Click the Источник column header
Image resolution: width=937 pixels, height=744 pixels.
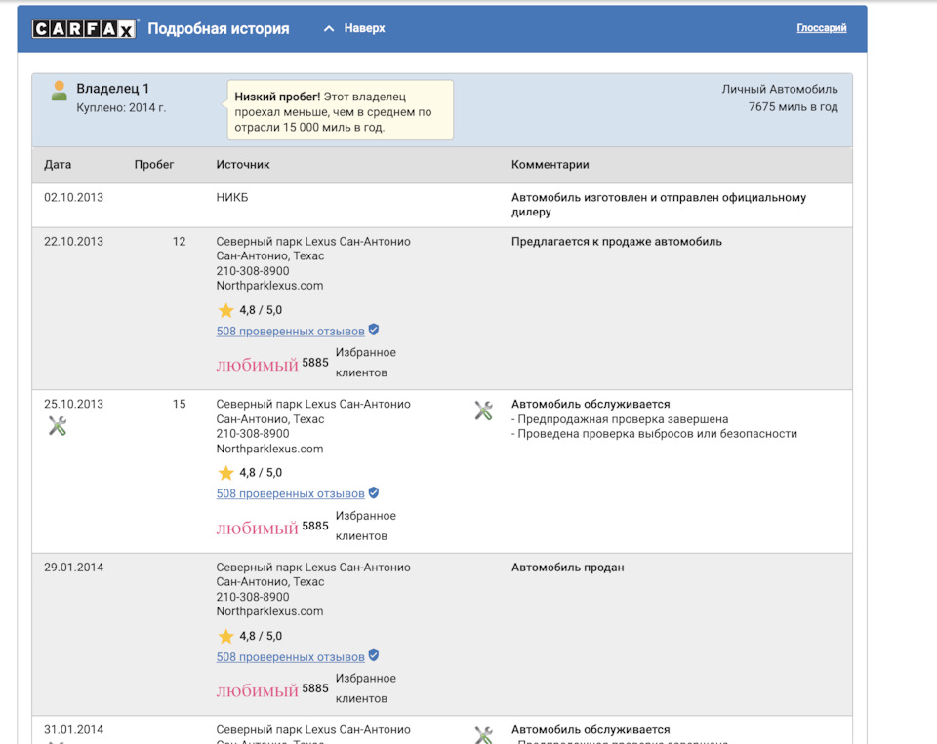click(243, 164)
